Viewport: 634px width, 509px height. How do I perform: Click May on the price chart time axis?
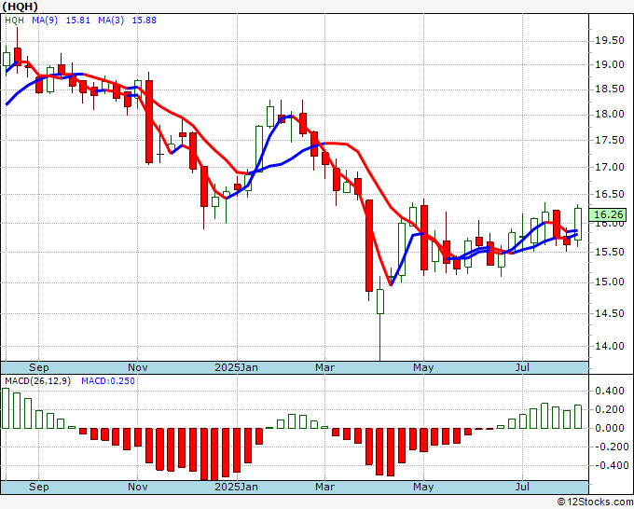click(x=423, y=367)
